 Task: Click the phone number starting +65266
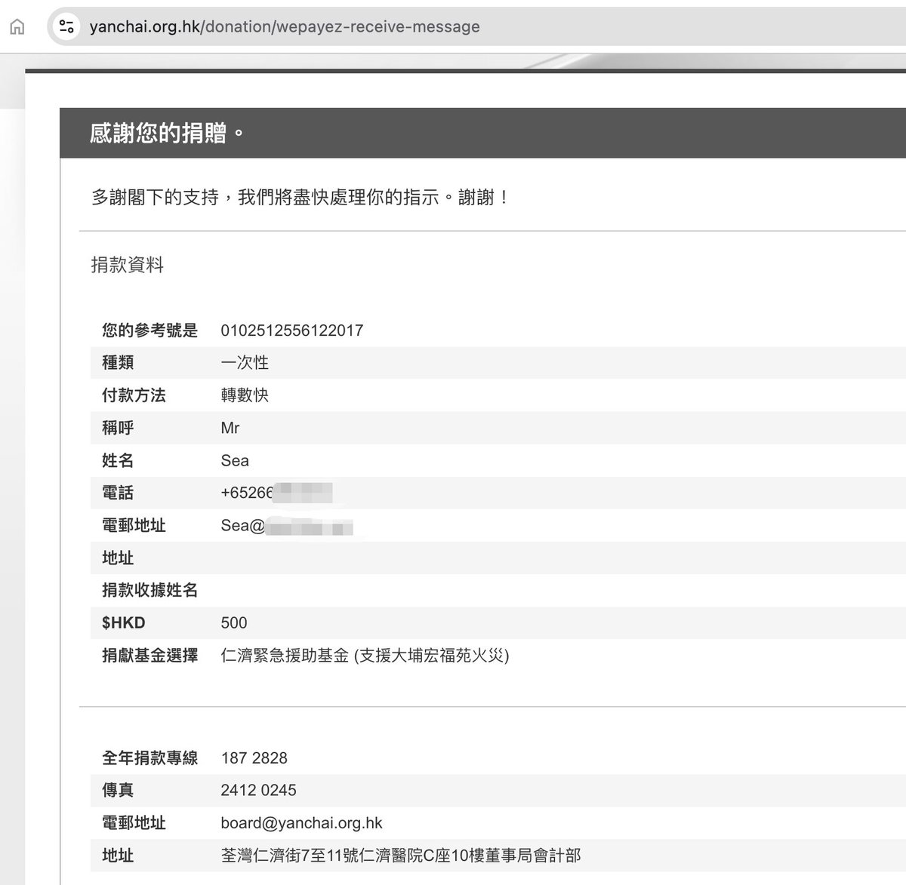click(276, 493)
